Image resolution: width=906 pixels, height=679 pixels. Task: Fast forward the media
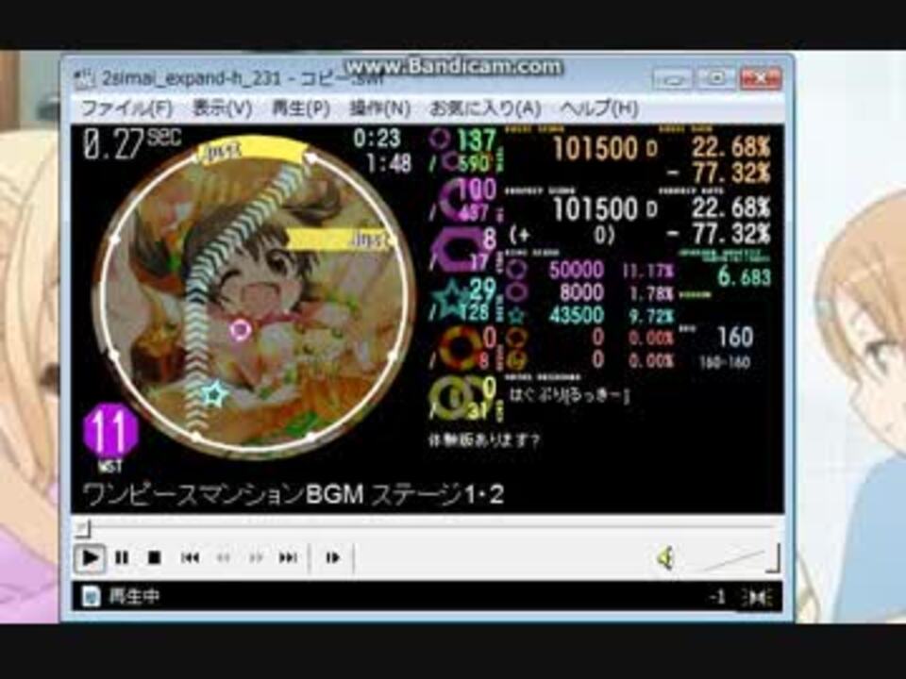(256, 557)
